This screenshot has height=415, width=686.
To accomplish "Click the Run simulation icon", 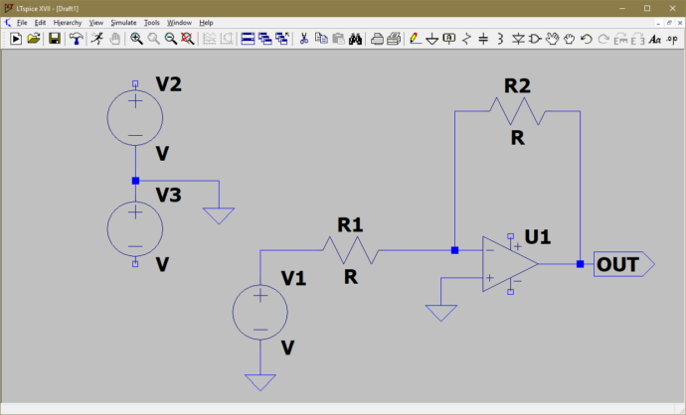I will tap(16, 39).
